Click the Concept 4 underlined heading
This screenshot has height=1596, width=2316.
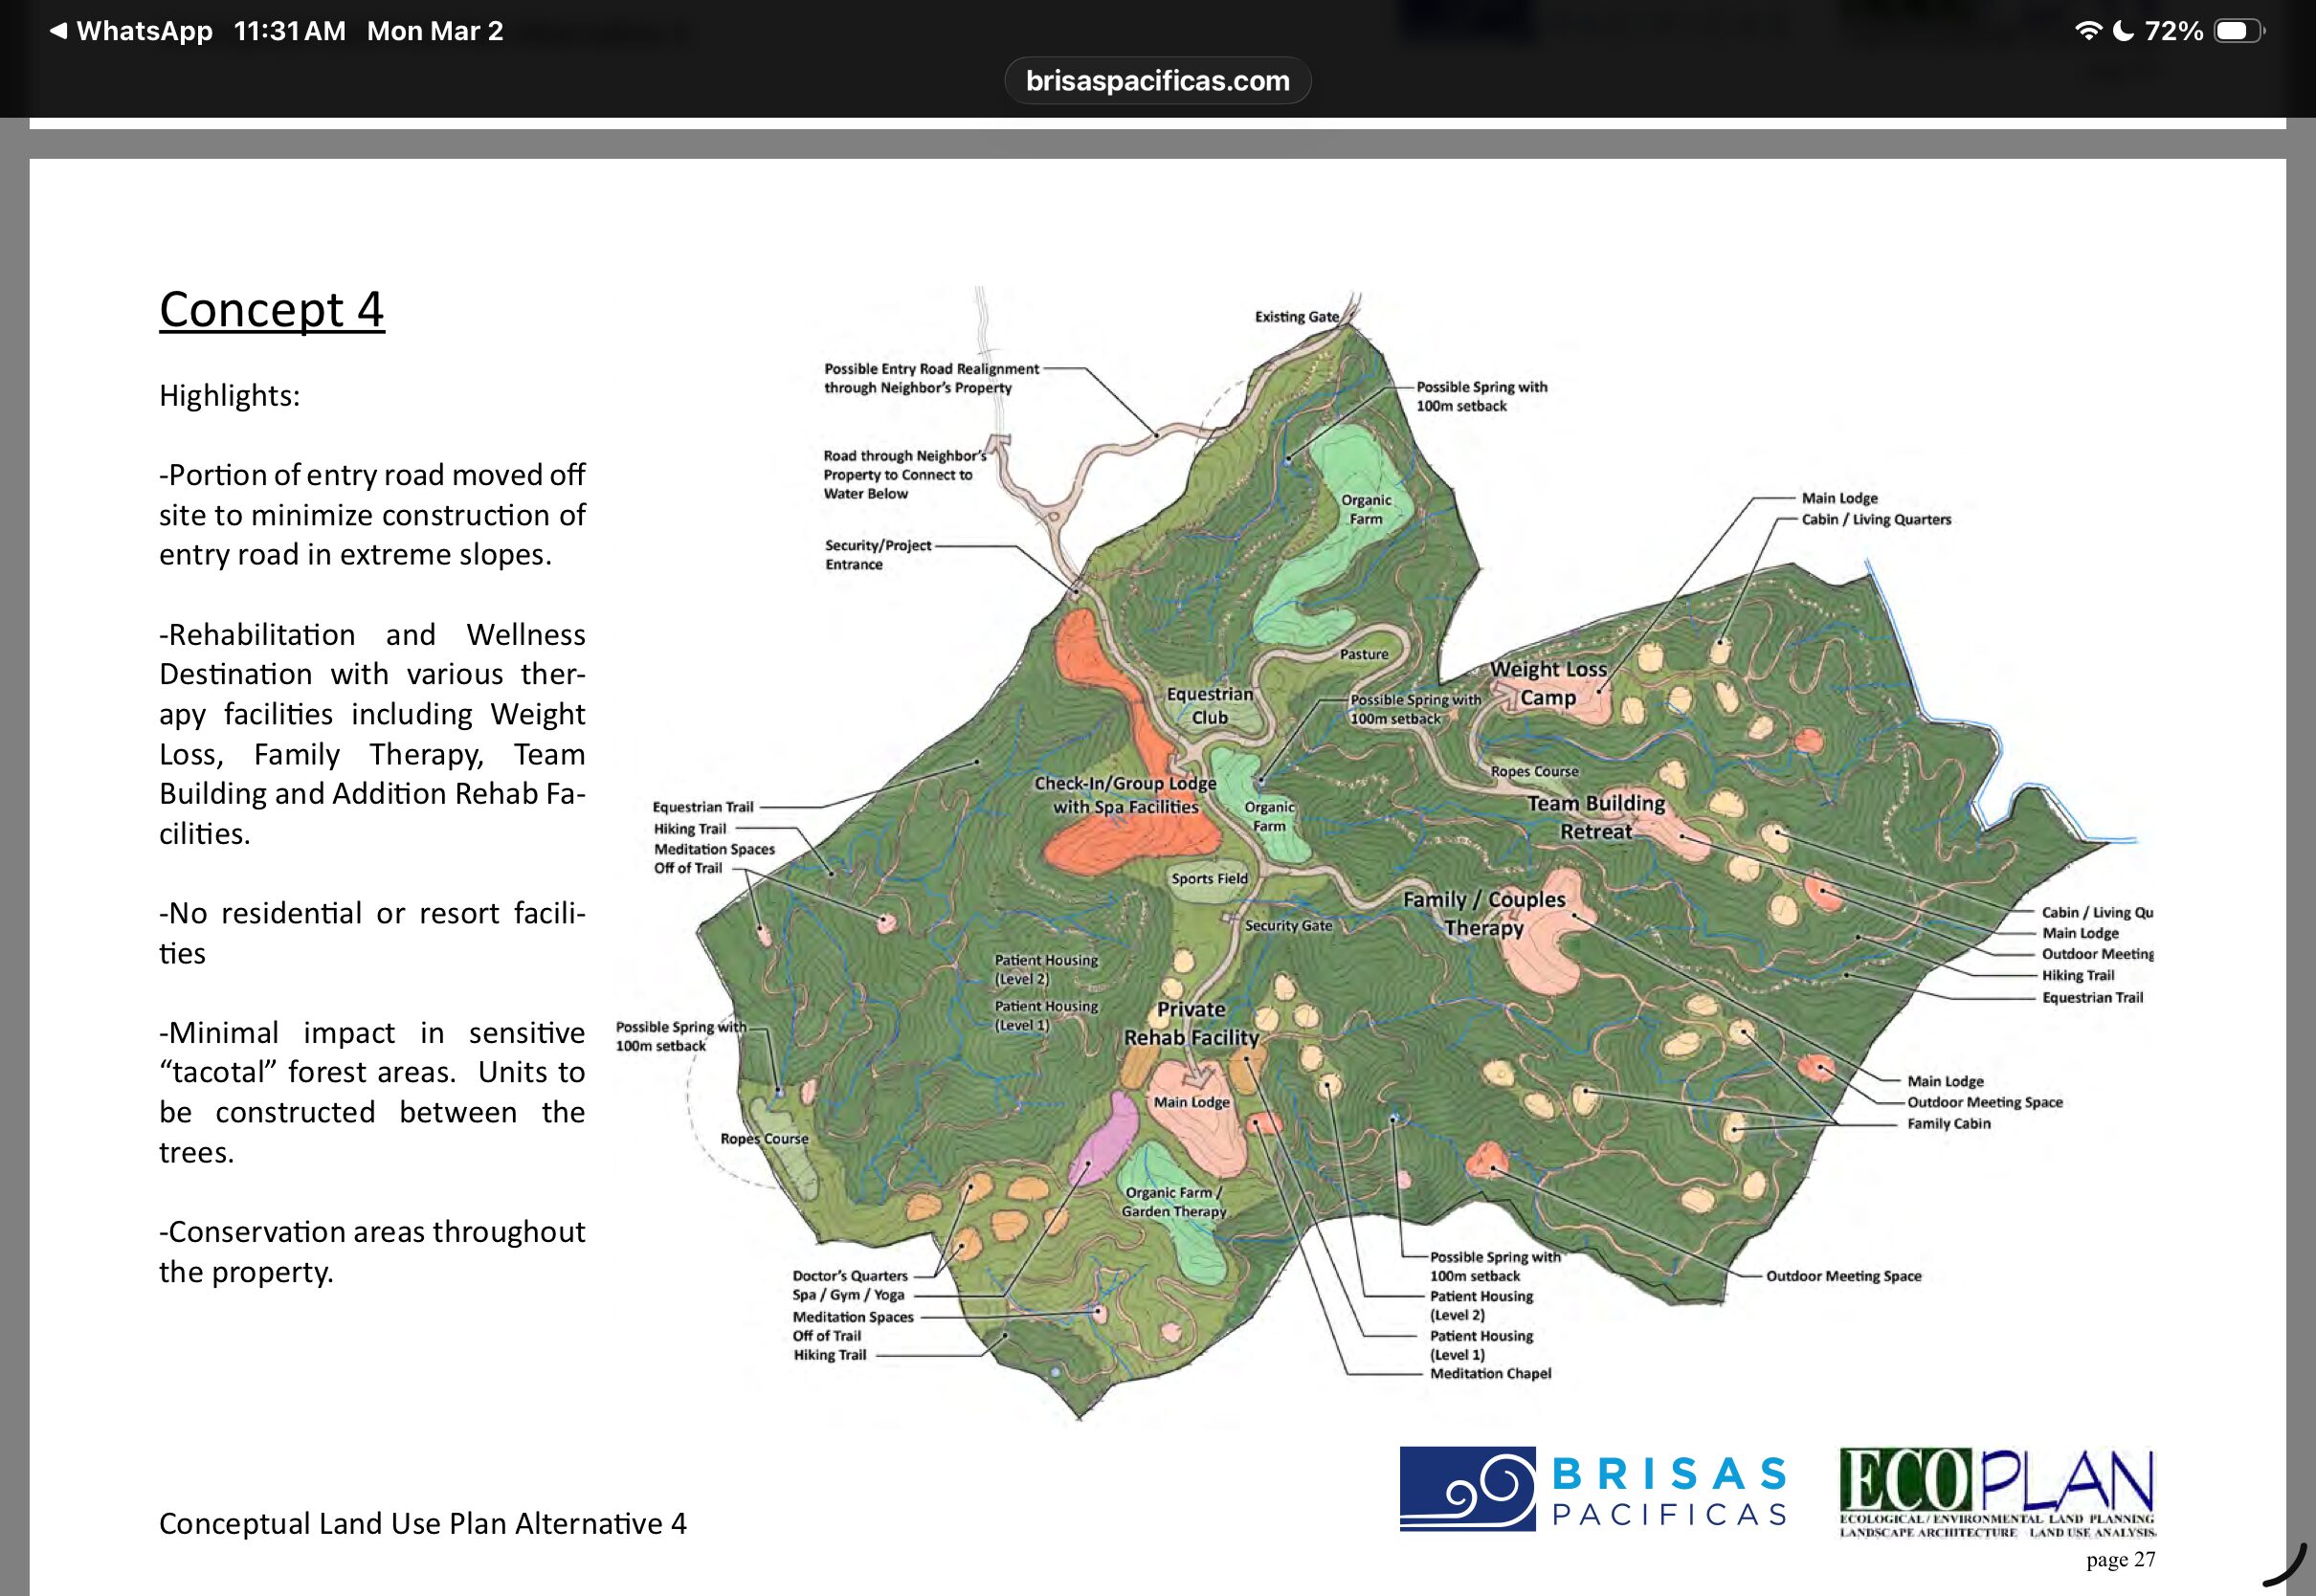271,309
